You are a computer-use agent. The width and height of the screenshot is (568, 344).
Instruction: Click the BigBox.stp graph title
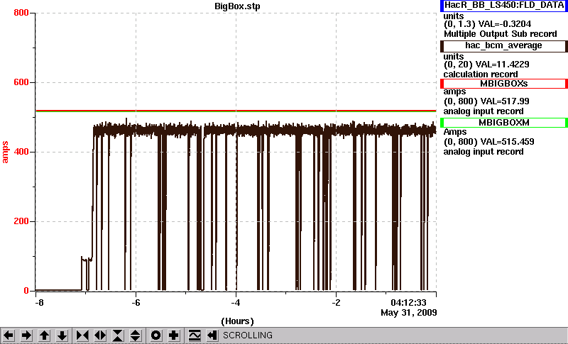(237, 6)
